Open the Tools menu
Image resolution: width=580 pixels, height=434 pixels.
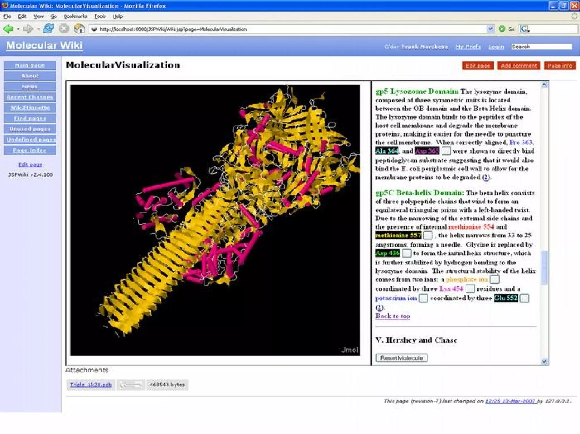(x=100, y=16)
